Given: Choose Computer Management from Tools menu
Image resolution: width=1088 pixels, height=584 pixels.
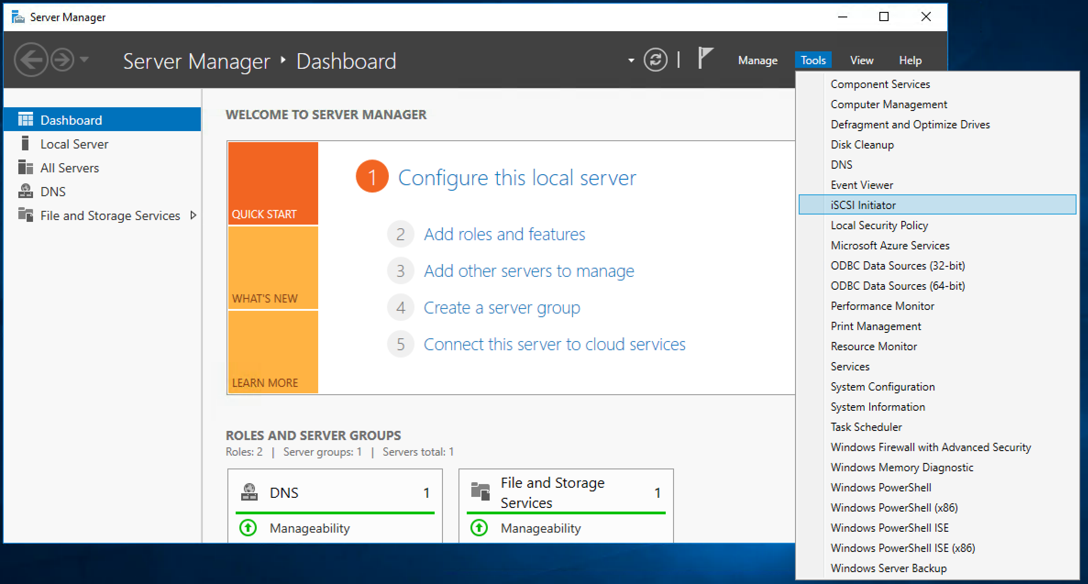Looking at the screenshot, I should click(x=937, y=104).
